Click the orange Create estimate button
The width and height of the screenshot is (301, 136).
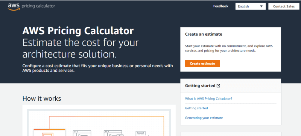click(202, 63)
